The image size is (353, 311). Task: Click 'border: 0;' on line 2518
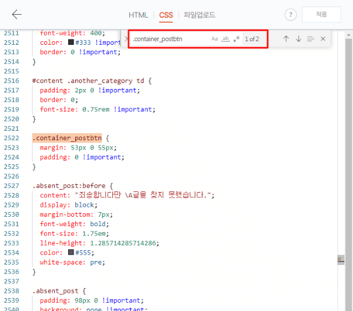(59, 100)
